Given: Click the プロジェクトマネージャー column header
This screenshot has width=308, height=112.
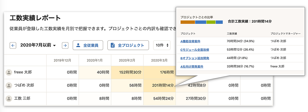Looking at the screenshot, I should 286,34.
